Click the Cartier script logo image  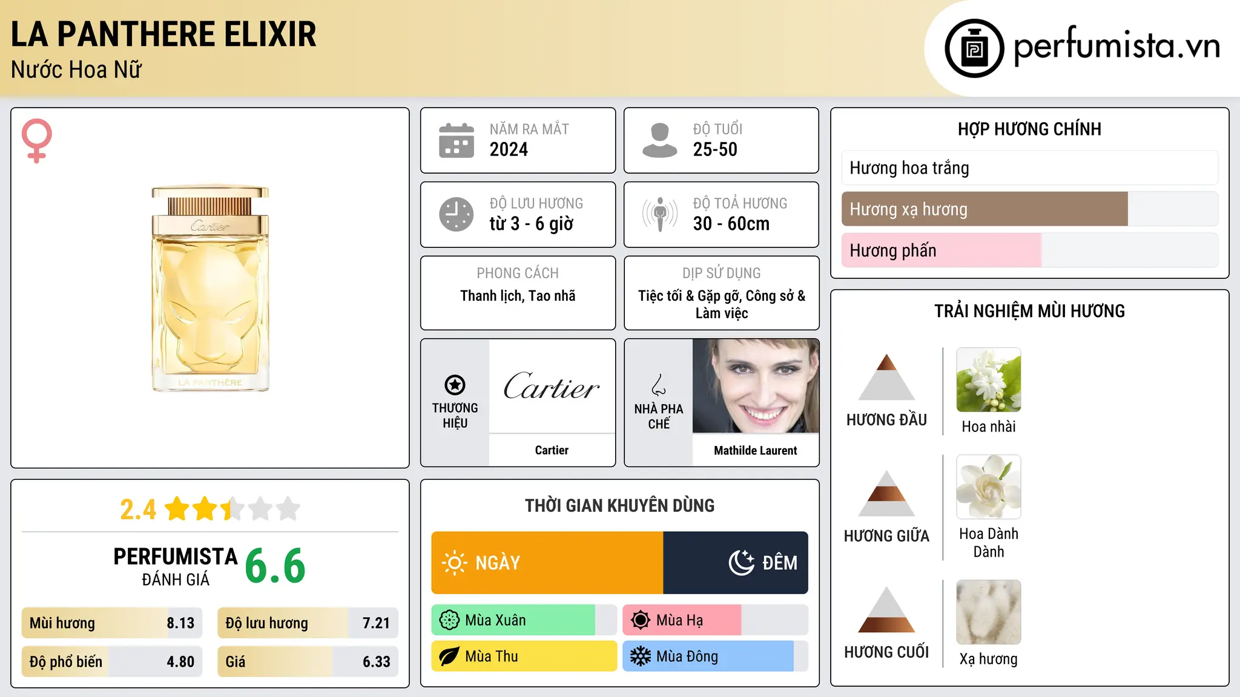(552, 386)
